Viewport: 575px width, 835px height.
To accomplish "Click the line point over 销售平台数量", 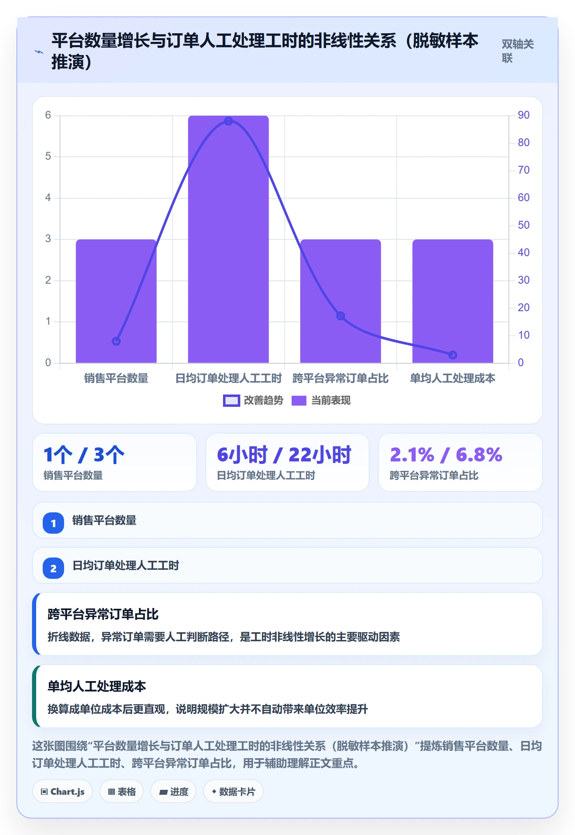I will [x=116, y=341].
